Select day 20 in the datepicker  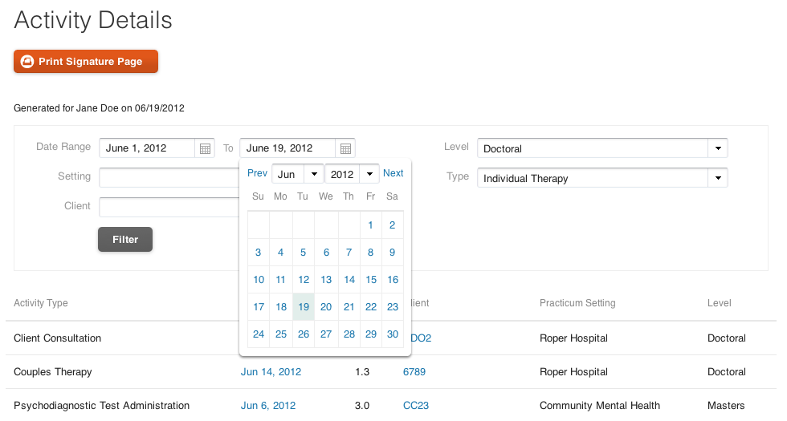pyautogui.click(x=326, y=306)
